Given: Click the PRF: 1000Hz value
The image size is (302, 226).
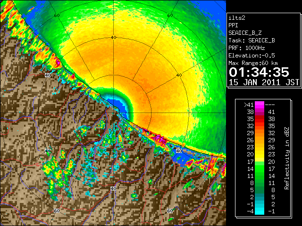Looking at the screenshot, I should [x=247, y=48].
